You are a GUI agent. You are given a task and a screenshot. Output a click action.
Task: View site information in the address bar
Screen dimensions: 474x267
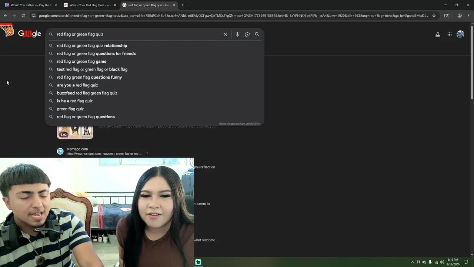coord(34,16)
